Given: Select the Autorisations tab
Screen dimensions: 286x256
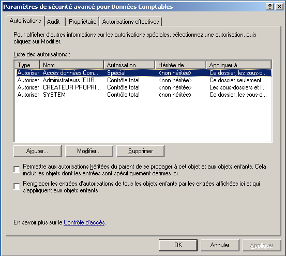Looking at the screenshot, I should click(25, 21).
